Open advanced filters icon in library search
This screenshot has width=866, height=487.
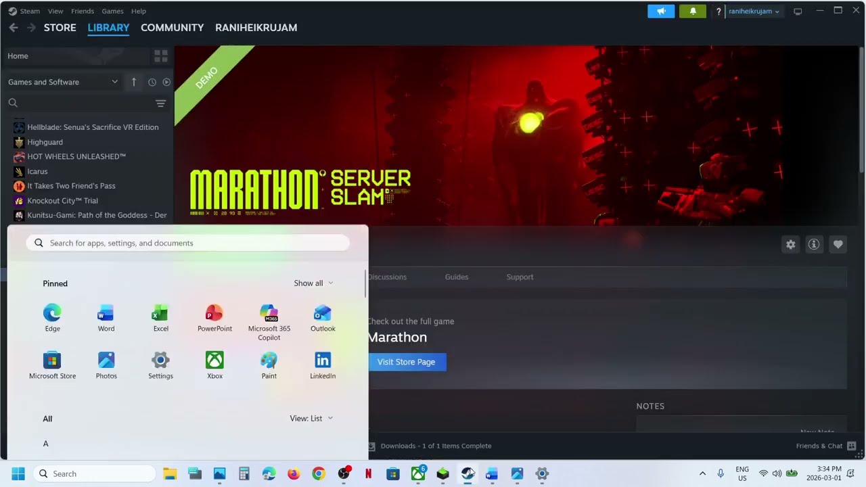[x=160, y=103]
